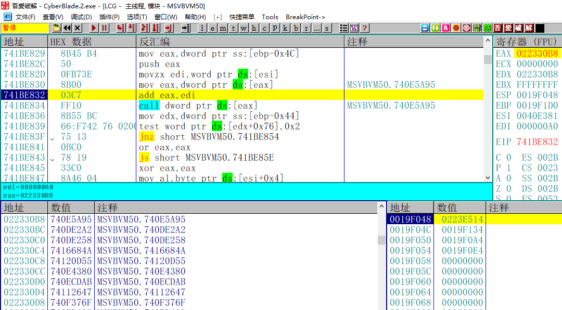Select memory dump row at address 022330C4

pyautogui.click(x=189, y=250)
